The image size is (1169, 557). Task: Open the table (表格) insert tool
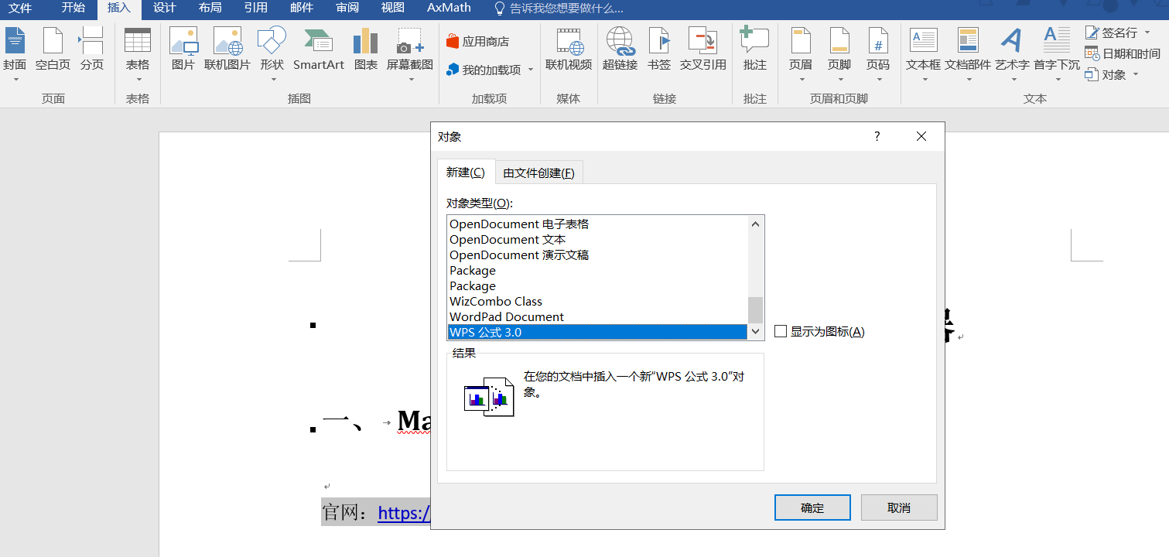pos(138,54)
